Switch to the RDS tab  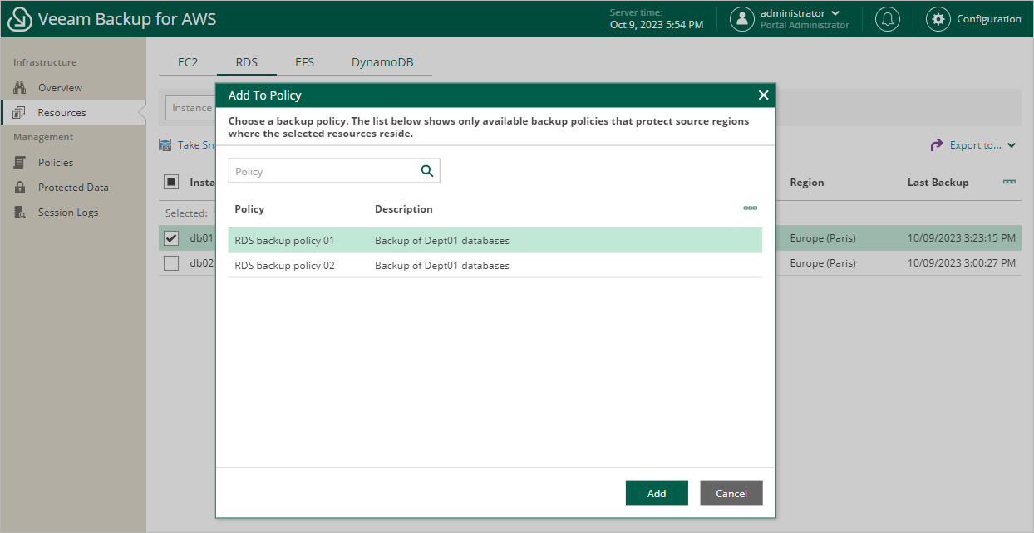point(247,62)
